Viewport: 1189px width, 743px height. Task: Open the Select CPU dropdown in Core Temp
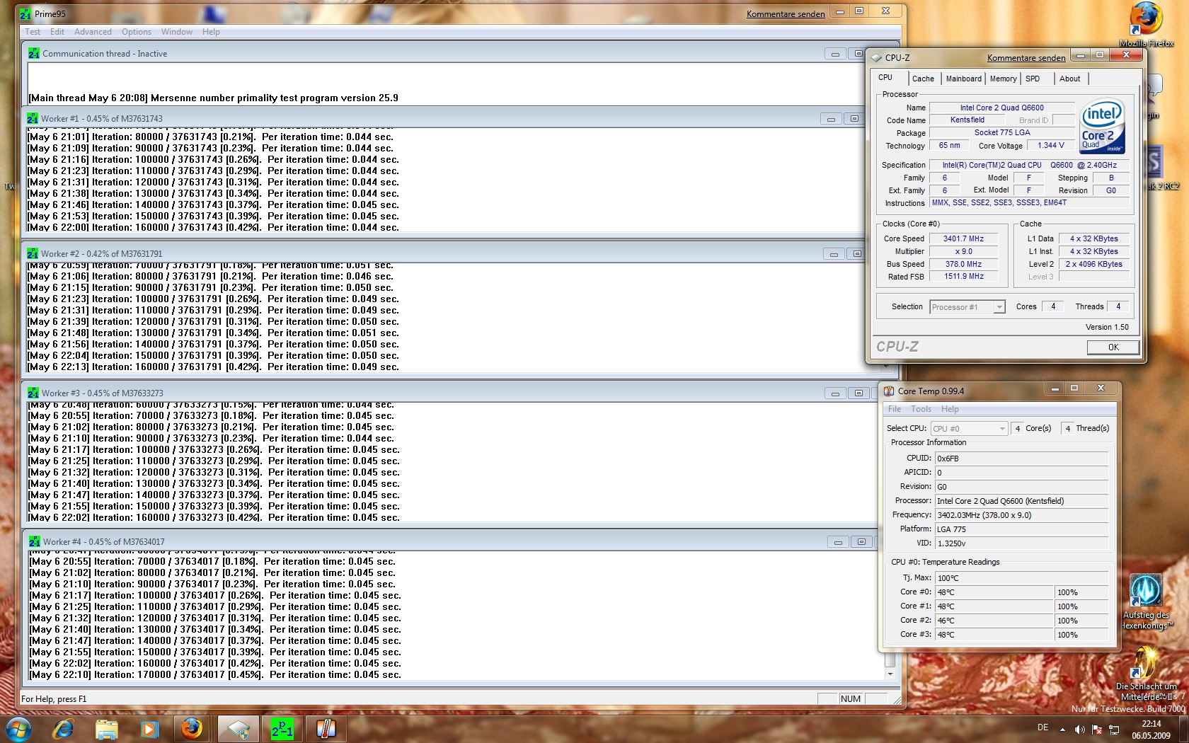point(969,429)
